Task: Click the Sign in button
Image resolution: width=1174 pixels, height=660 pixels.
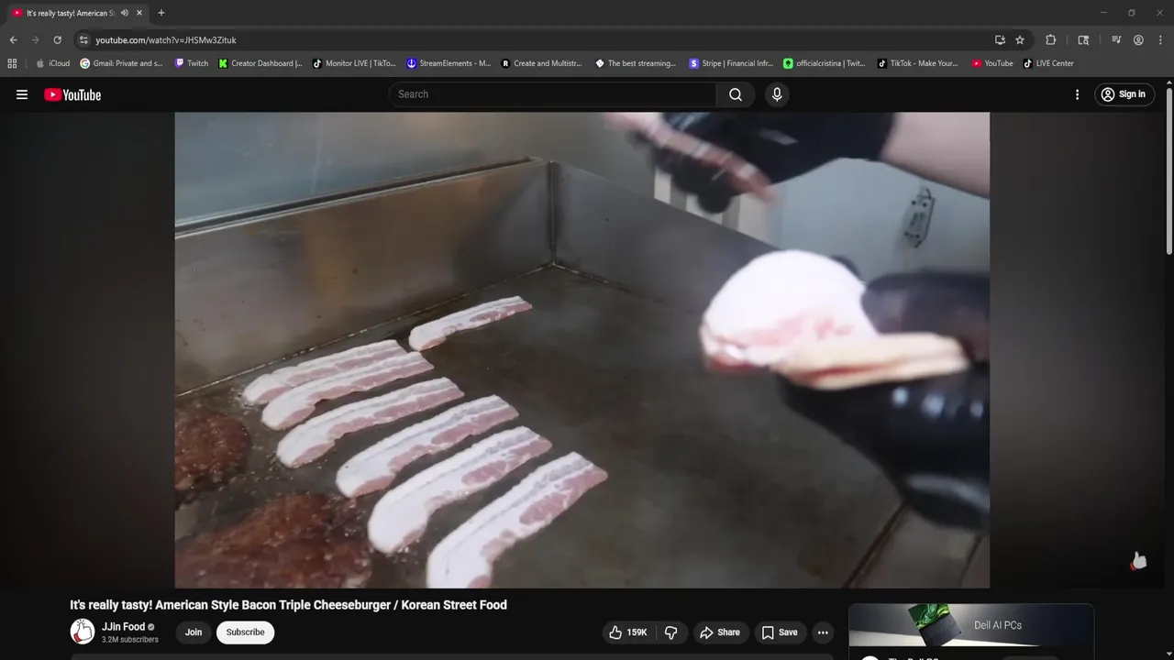Action: pyautogui.click(x=1124, y=94)
